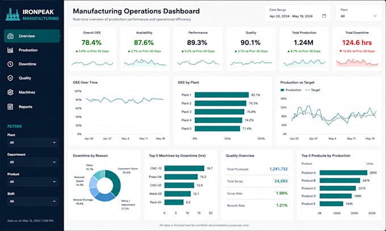Click the Overview home icon in sidebar

click(10, 36)
